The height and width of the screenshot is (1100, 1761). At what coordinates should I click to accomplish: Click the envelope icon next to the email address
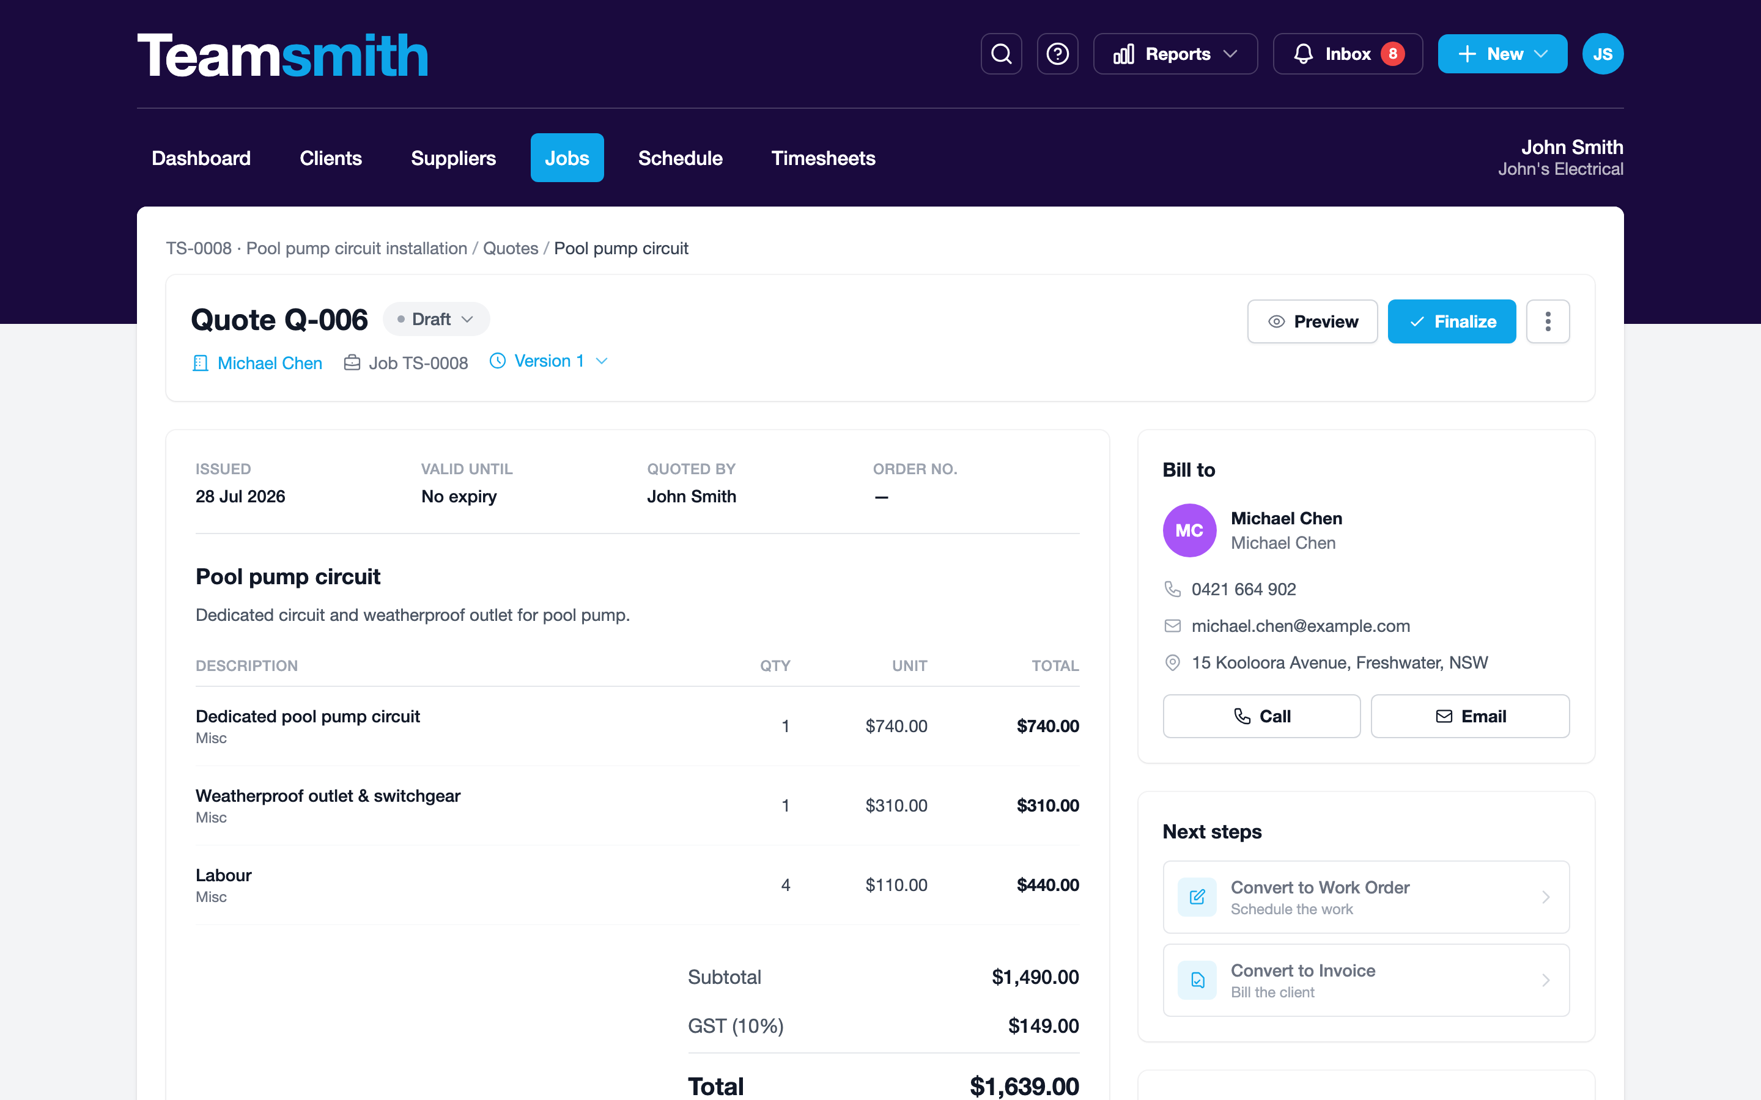tap(1172, 626)
